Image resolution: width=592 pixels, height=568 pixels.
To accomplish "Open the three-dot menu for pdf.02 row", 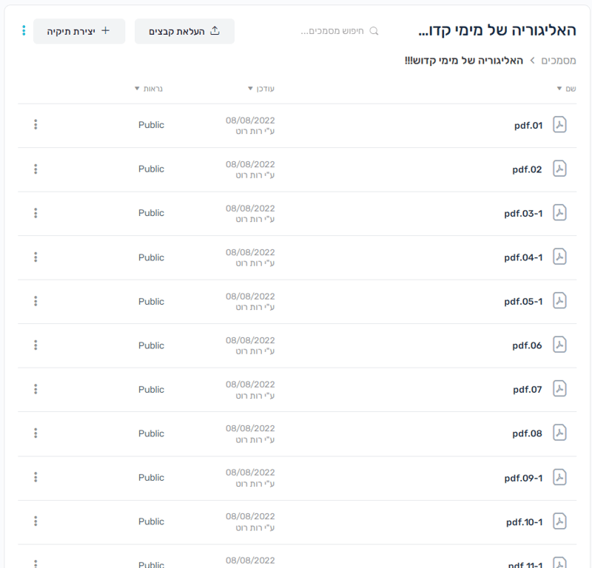I will (x=36, y=169).
